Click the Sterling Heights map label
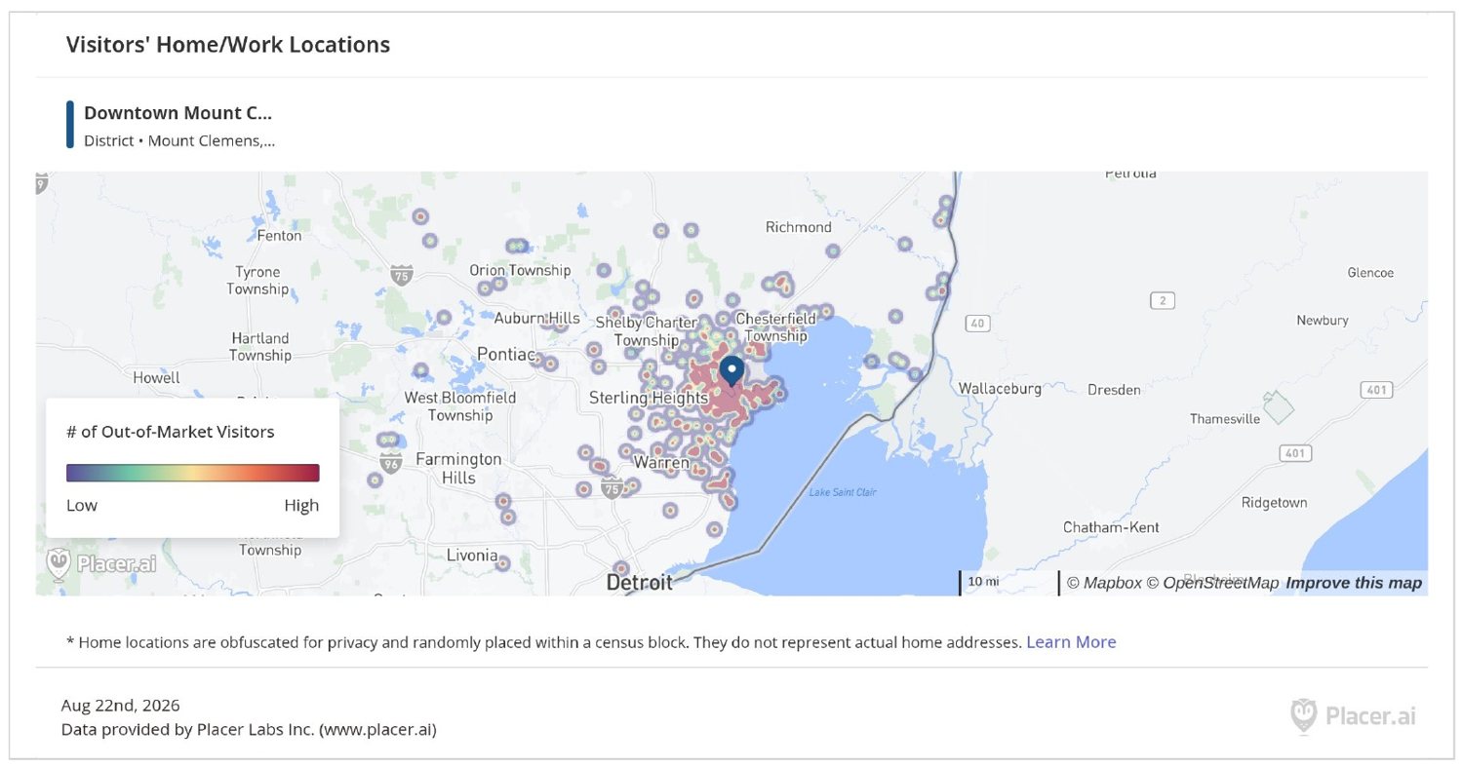 (x=649, y=398)
